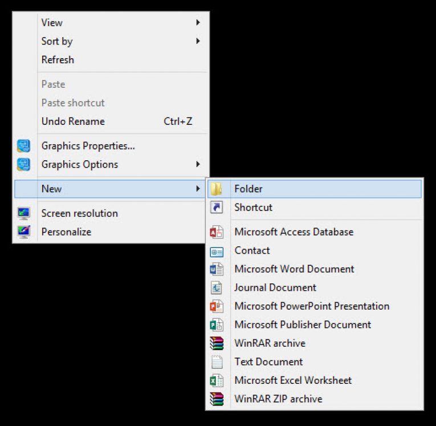This screenshot has height=426, width=436.
Task: Click the Folder icon in New submenu
Action: pos(217,189)
